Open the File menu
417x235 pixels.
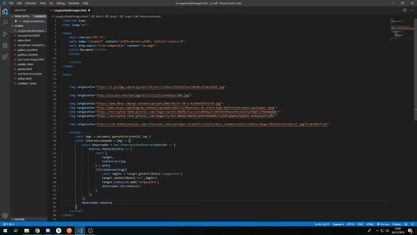pyautogui.click(x=11, y=3)
